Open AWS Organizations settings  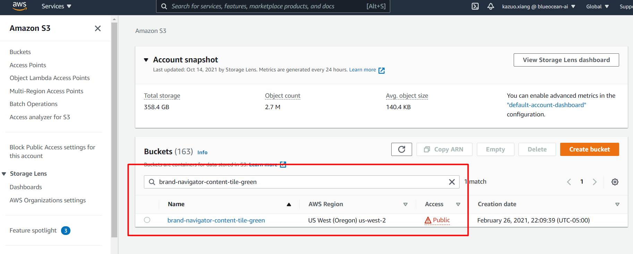pyautogui.click(x=48, y=200)
